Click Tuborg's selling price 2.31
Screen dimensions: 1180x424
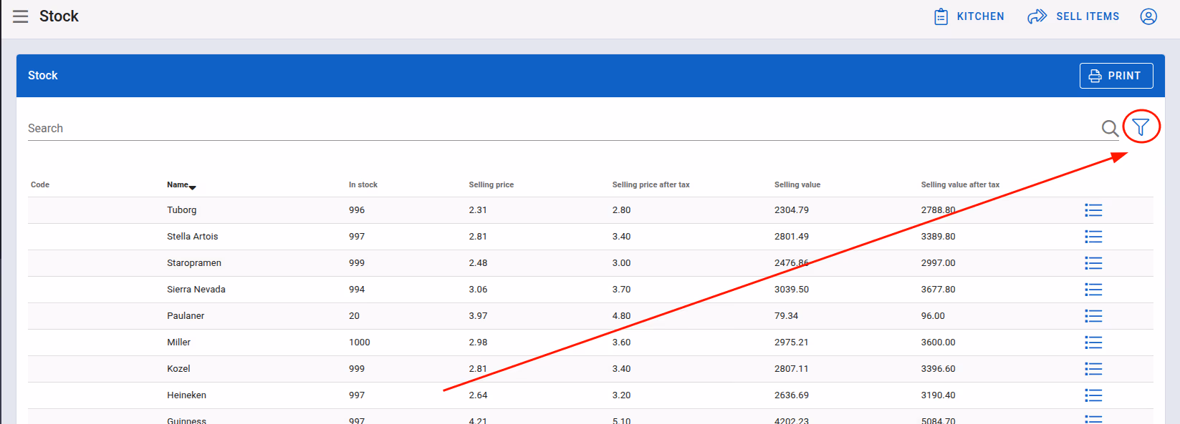[478, 210]
